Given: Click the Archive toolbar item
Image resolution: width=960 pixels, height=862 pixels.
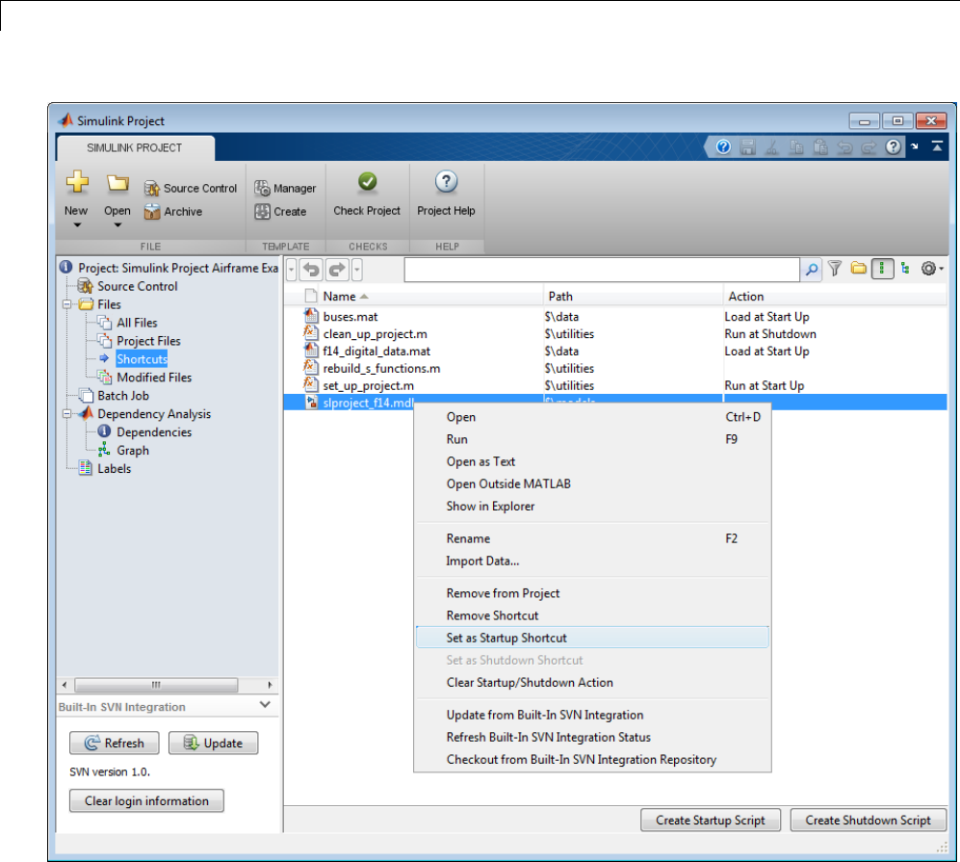Looking at the screenshot, I should (x=173, y=211).
